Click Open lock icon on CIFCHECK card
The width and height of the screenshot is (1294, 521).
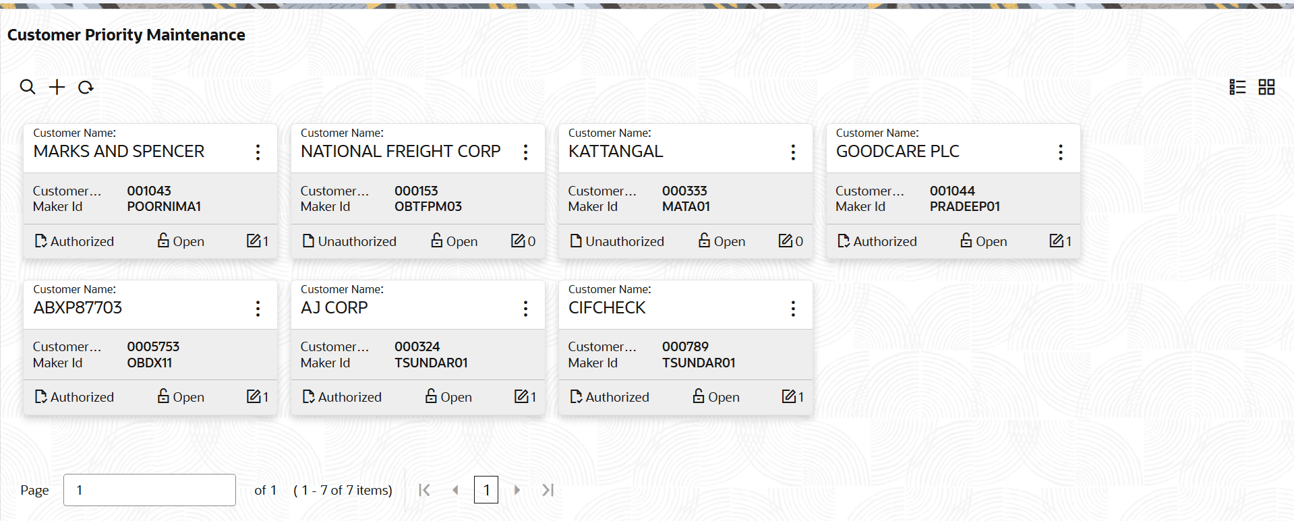pos(699,396)
